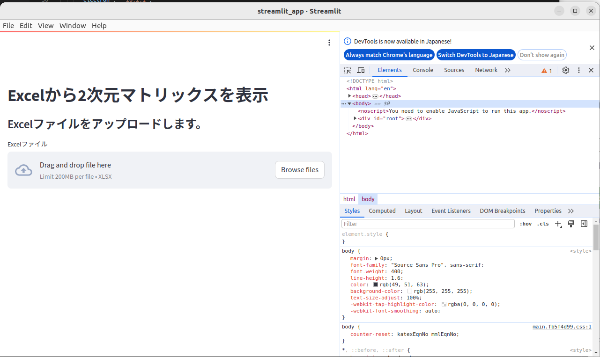600x357 pixels.
Task: Expand the head element node
Action: [349, 96]
